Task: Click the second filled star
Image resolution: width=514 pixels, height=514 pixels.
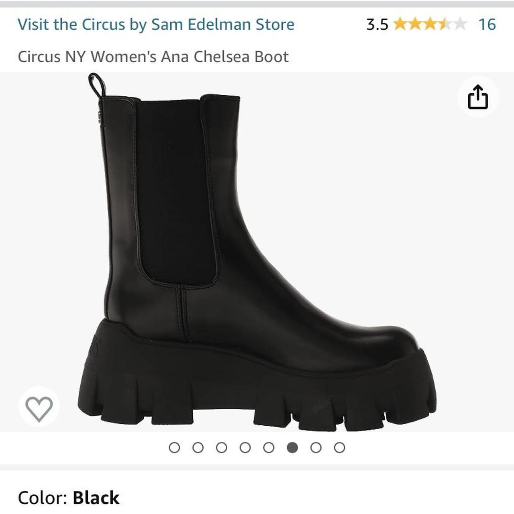Action: coord(414,25)
